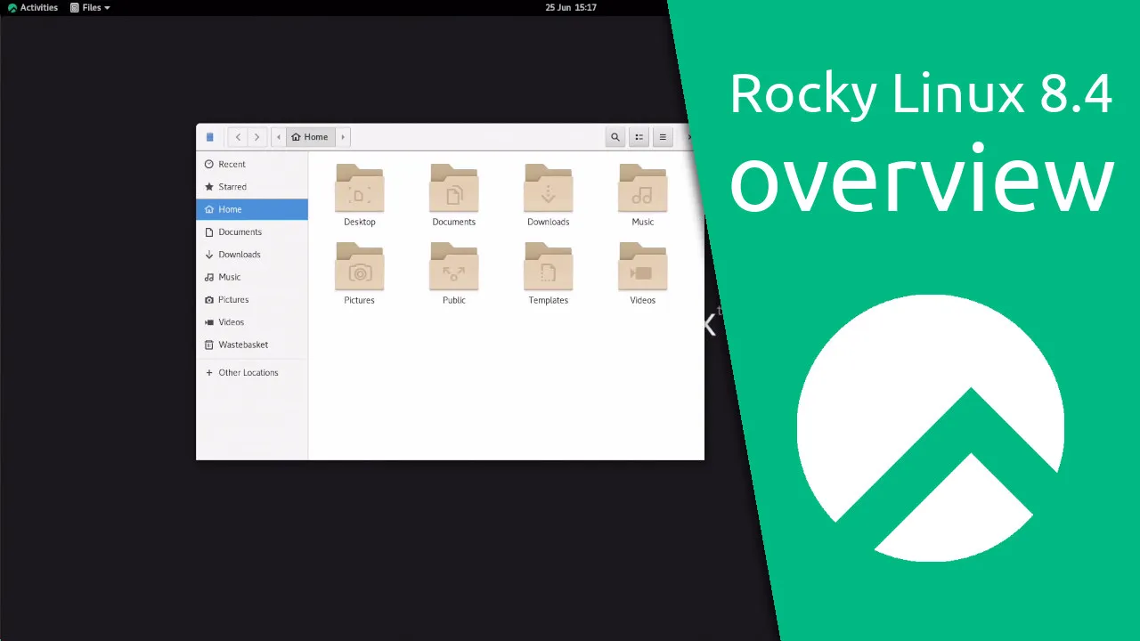Click the left path bar scroll arrow
1140x641 pixels.
[x=279, y=137]
